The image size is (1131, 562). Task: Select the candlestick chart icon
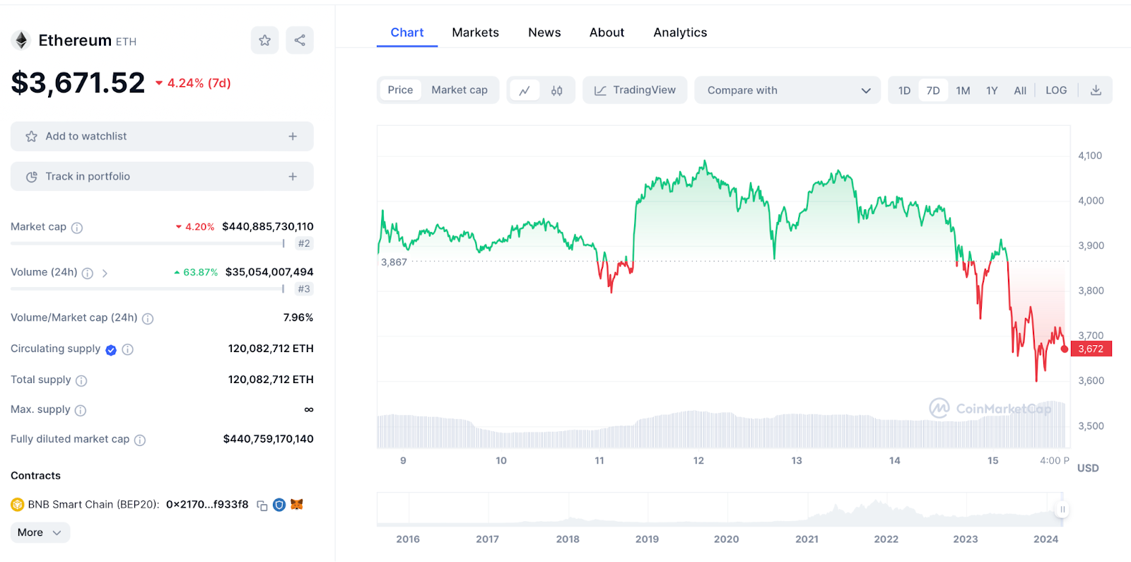click(x=557, y=90)
